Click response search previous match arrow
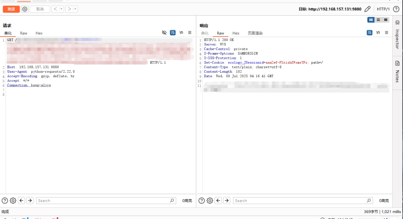 (218, 200)
